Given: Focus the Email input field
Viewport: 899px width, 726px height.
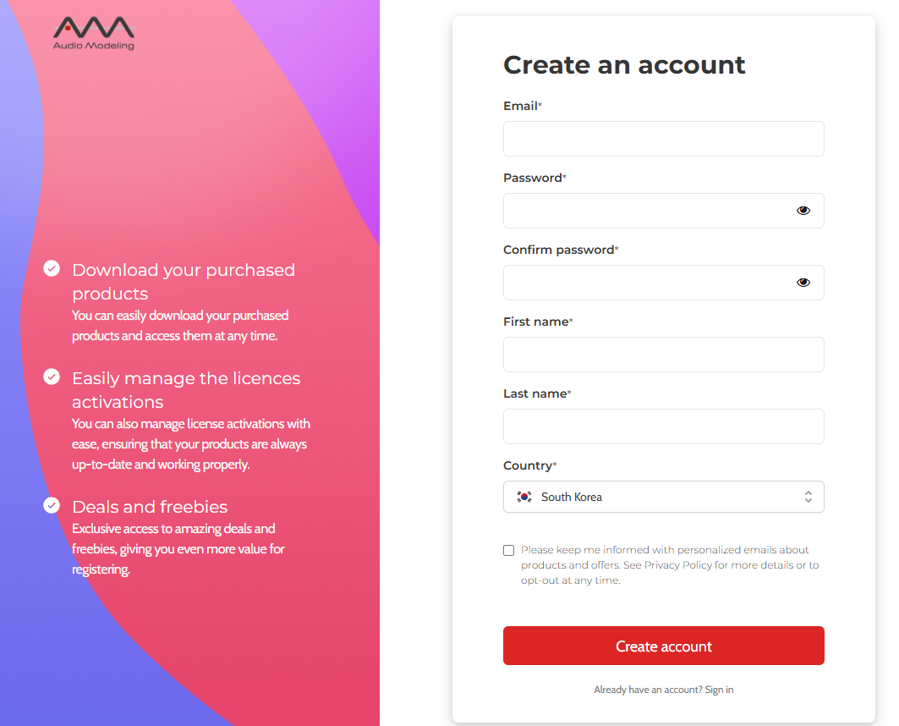Looking at the screenshot, I should click(x=663, y=139).
